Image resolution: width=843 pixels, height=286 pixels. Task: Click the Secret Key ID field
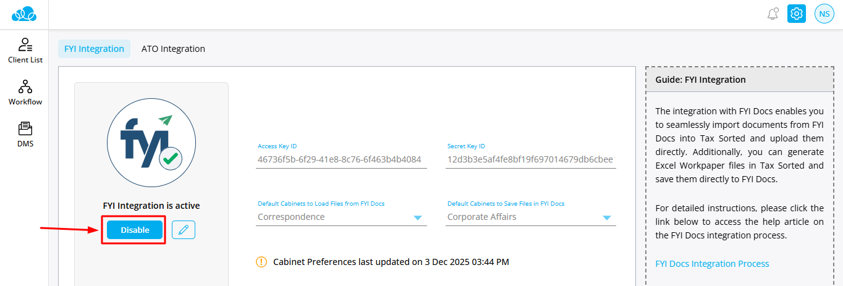click(530, 159)
